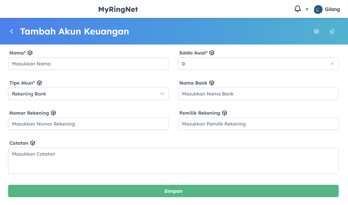
Task: Click the Masukkan Catatan notes textarea
Action: click(173, 161)
